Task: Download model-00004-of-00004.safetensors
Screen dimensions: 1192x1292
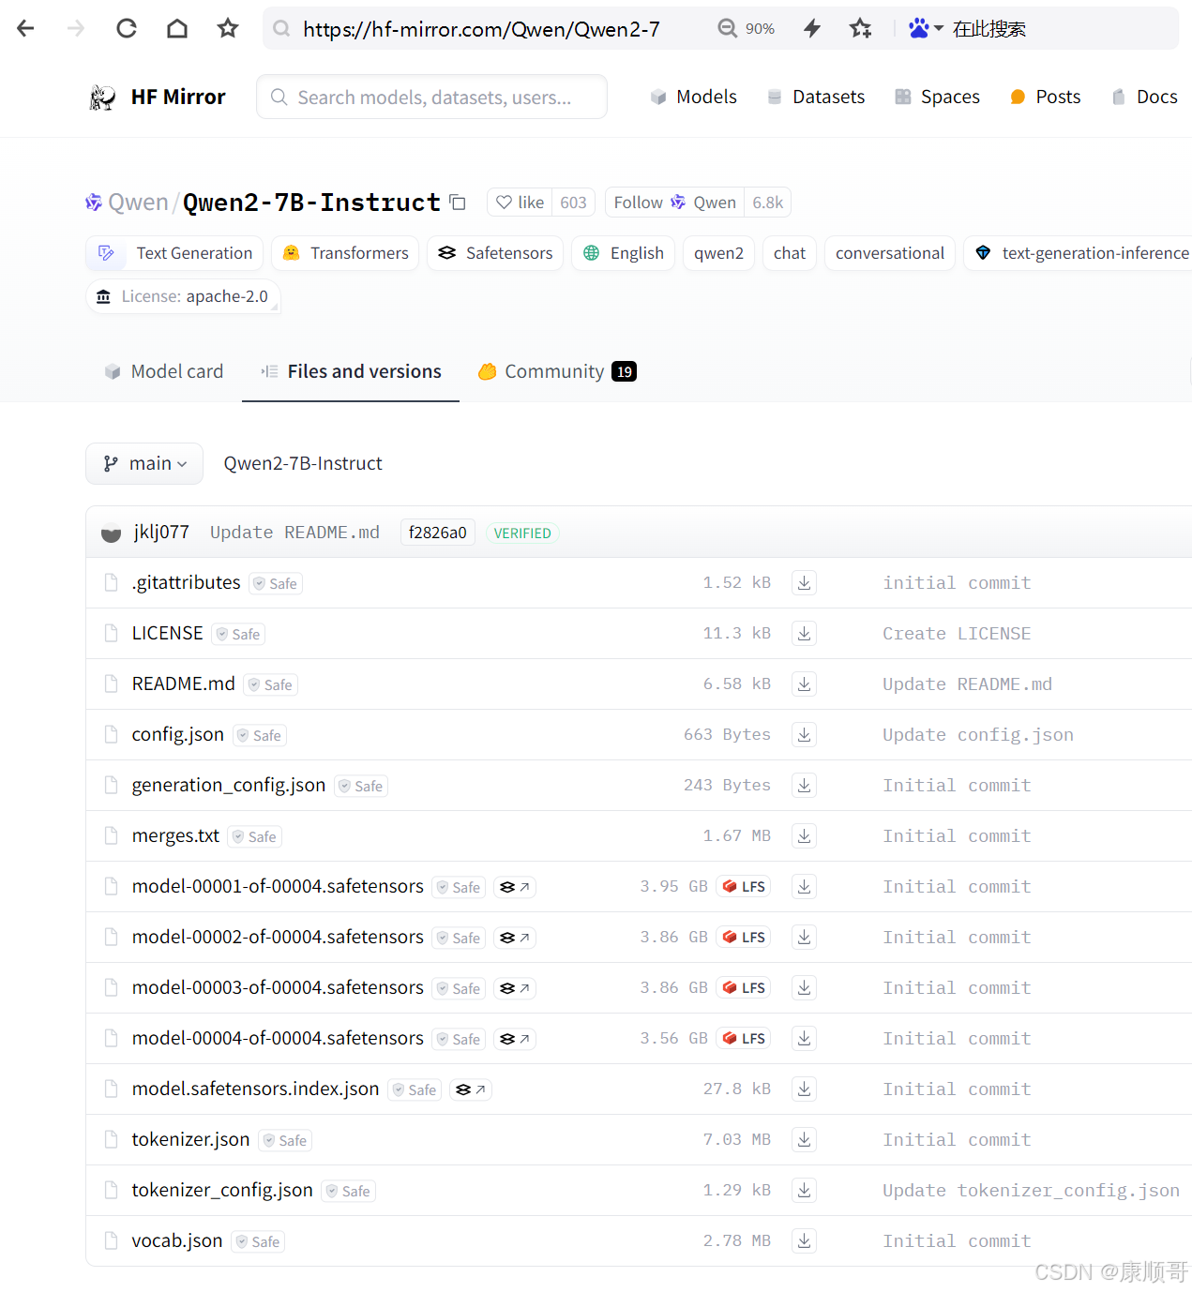Action: click(x=804, y=1039)
